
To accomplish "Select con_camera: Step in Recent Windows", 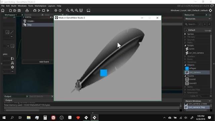I will pos(197,107).
